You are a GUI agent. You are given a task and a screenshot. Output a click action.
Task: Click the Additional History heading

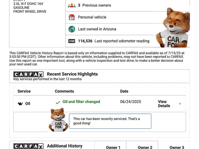[x=65, y=146]
